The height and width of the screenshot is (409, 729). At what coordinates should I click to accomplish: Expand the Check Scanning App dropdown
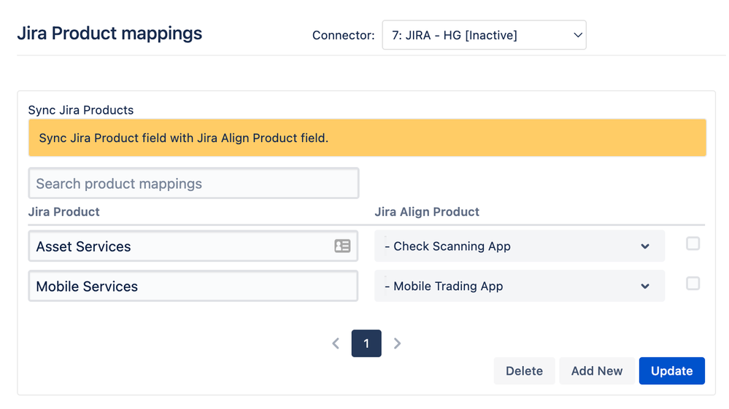pyautogui.click(x=519, y=246)
